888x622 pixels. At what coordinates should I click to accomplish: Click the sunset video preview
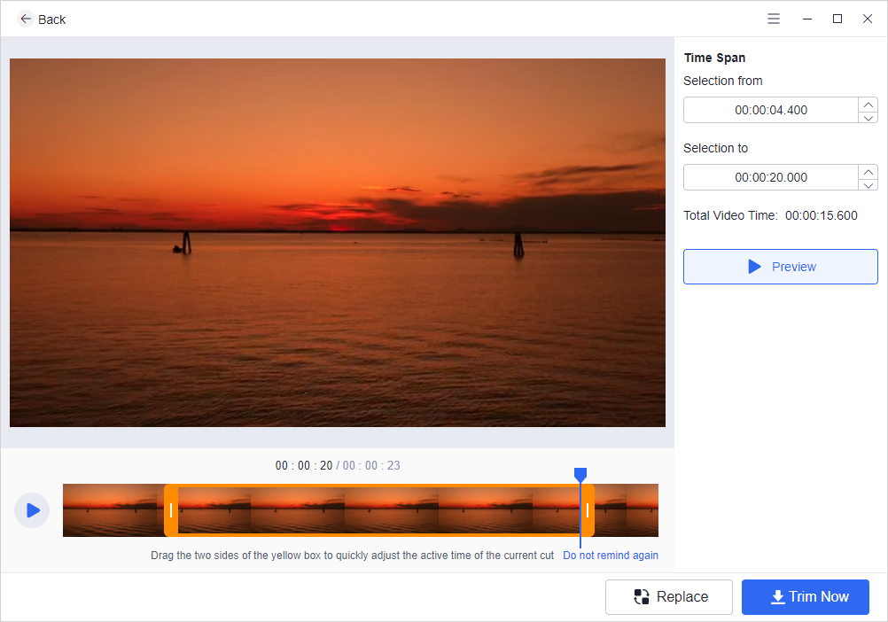pos(338,243)
